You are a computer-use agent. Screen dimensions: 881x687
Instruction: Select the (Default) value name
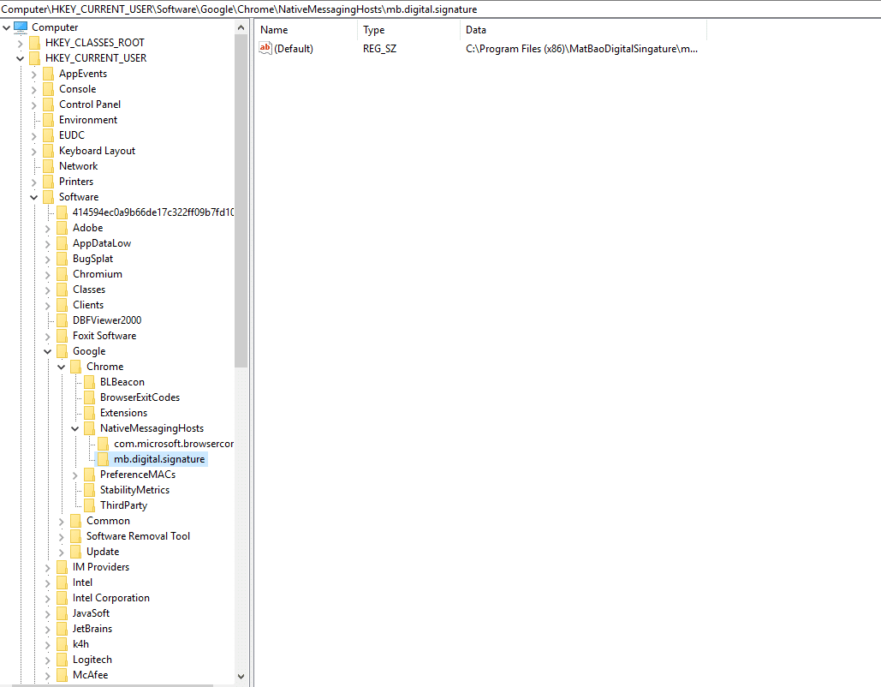pos(294,48)
